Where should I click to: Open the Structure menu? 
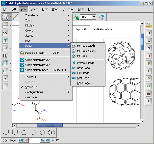[68, 9]
